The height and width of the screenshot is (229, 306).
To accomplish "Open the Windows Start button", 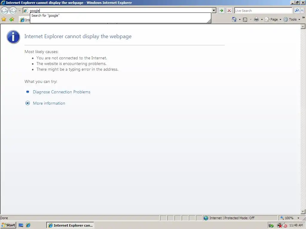I will [8, 225].
